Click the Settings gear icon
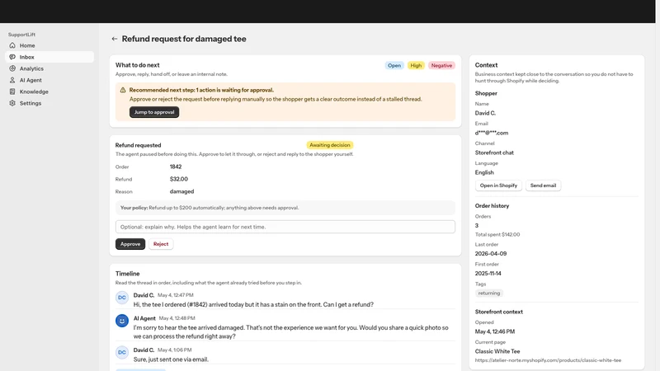660x371 pixels. [x=12, y=103]
